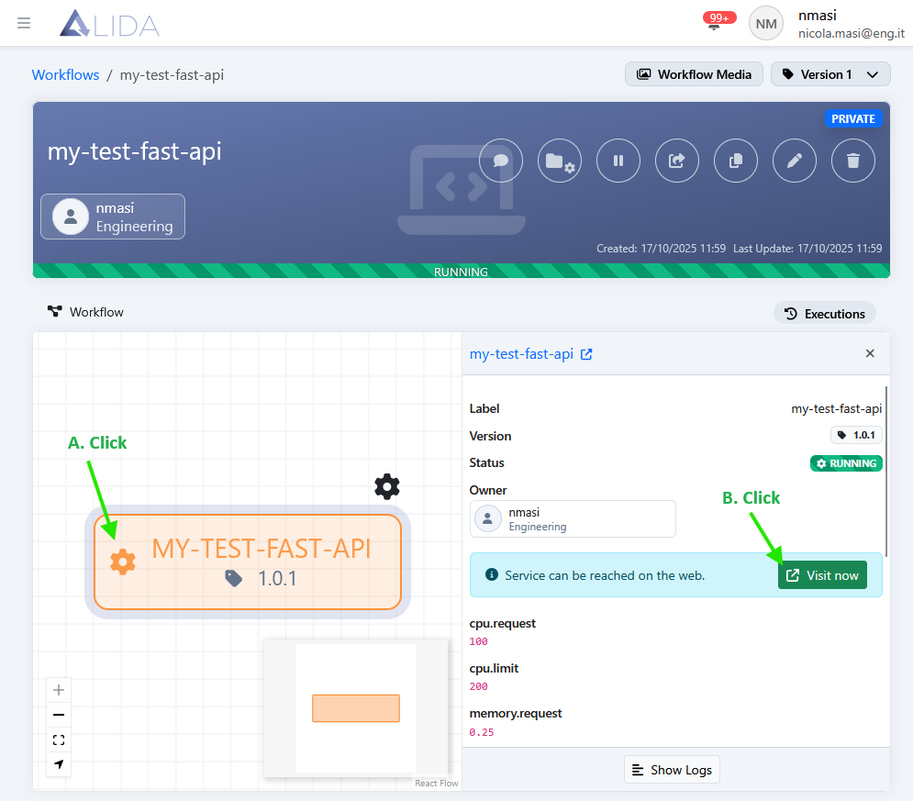Screen dimensions: 913x801
Task: Open the hamburger navigation menu
Action: [x=24, y=23]
